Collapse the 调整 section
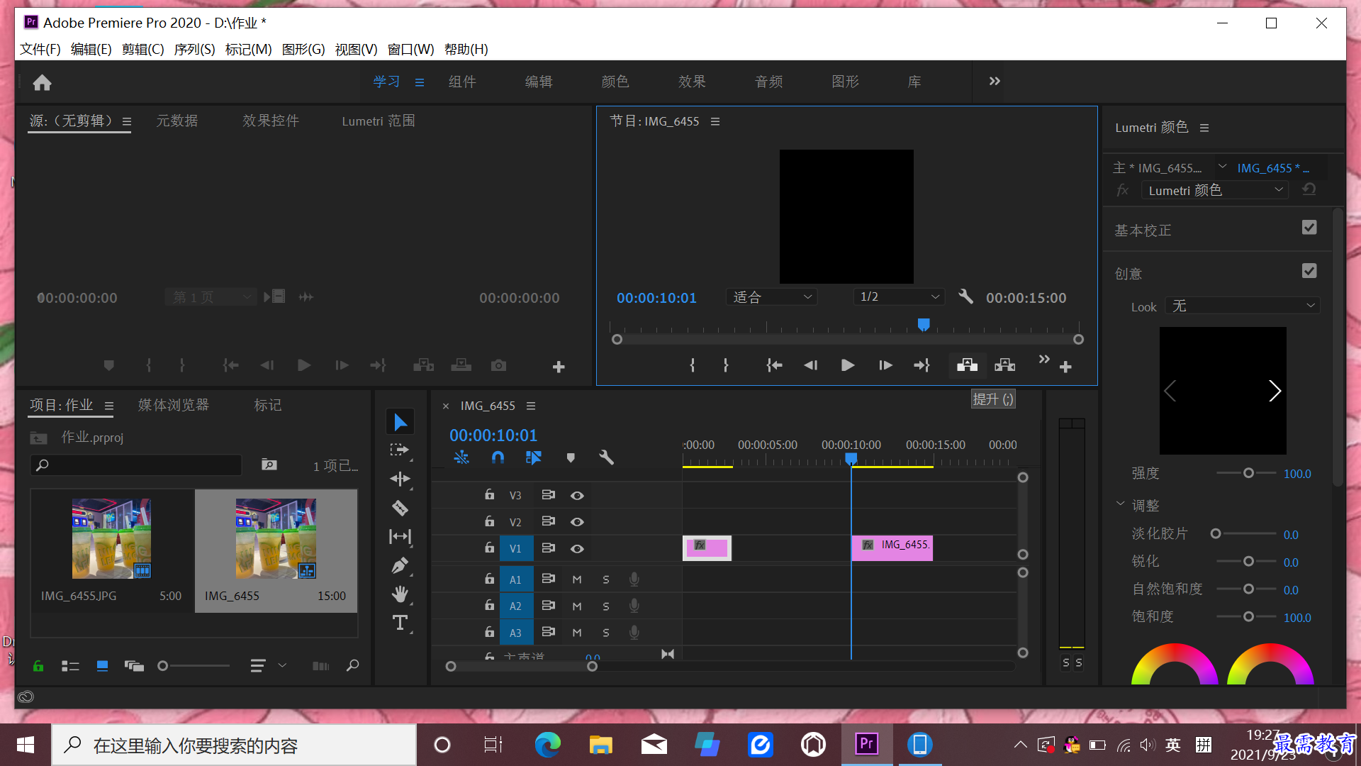 click(1121, 504)
